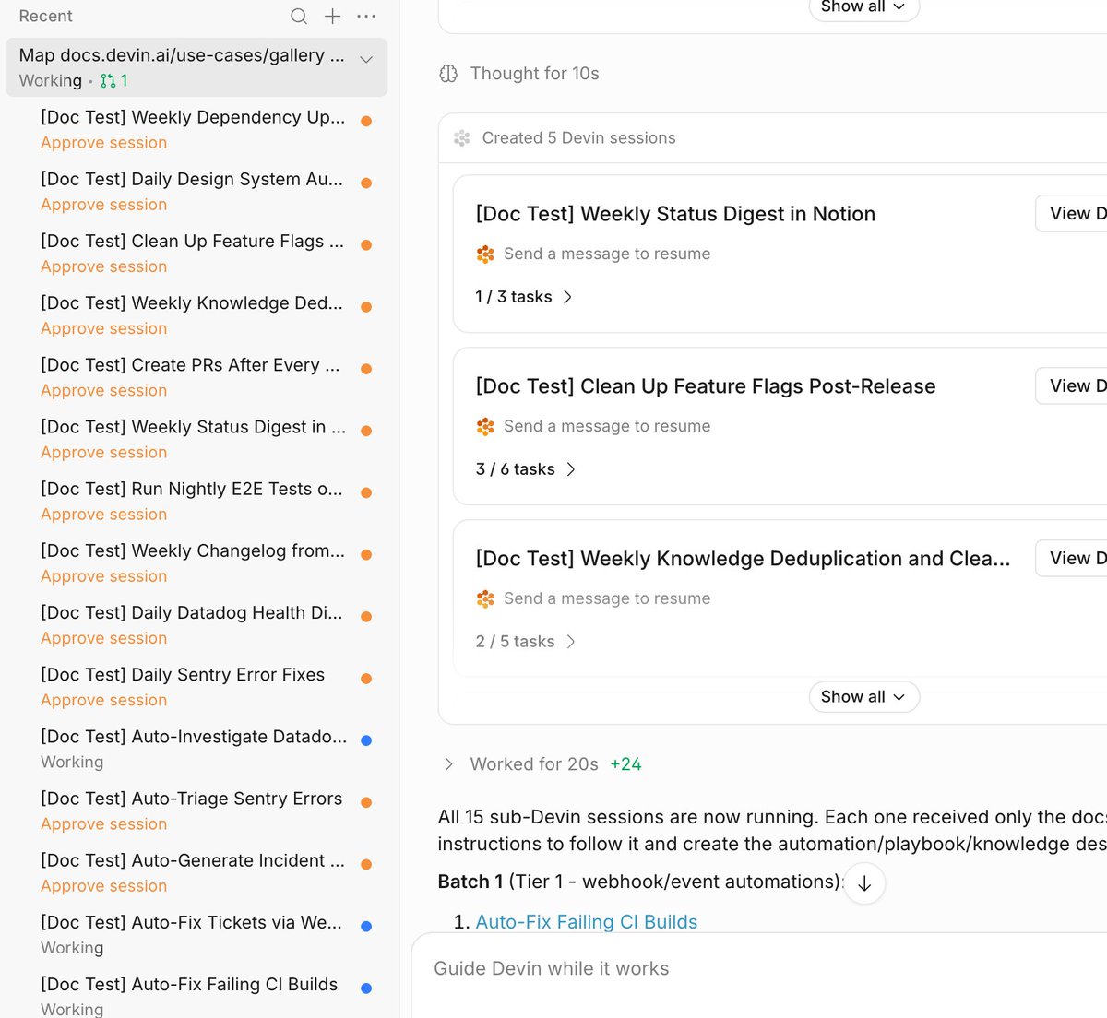Open Show all dropdown below session cards

pos(864,697)
